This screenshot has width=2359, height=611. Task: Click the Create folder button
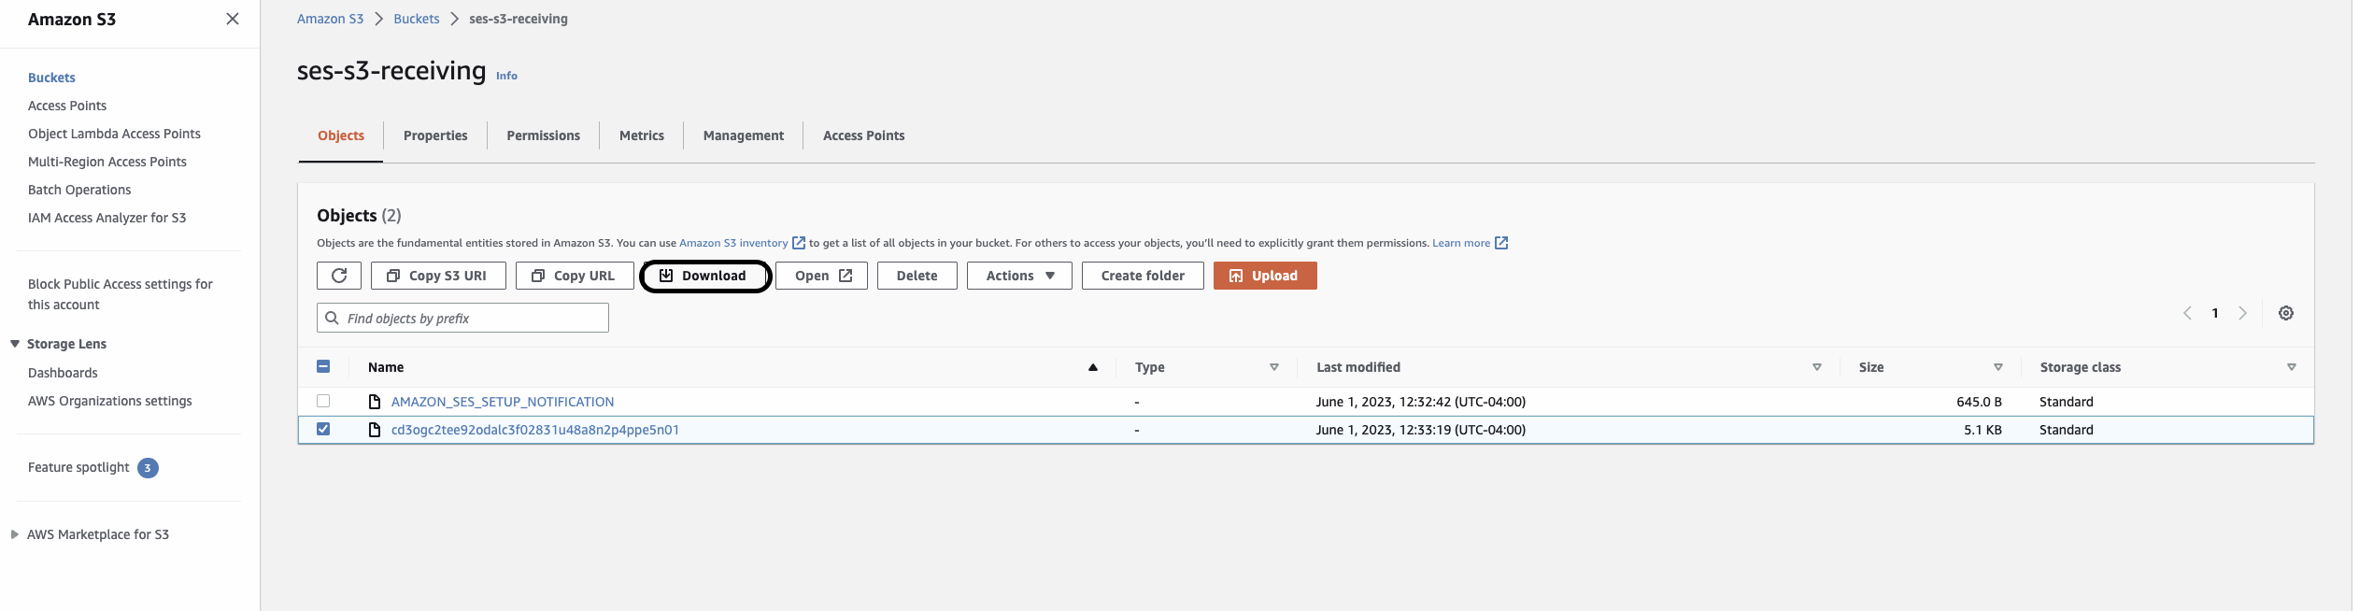1143,276
